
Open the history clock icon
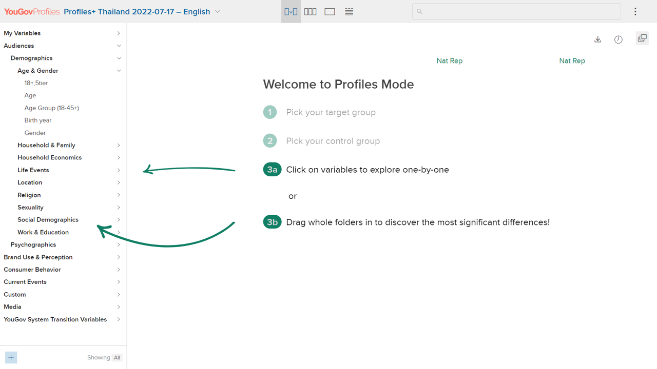pyautogui.click(x=619, y=39)
